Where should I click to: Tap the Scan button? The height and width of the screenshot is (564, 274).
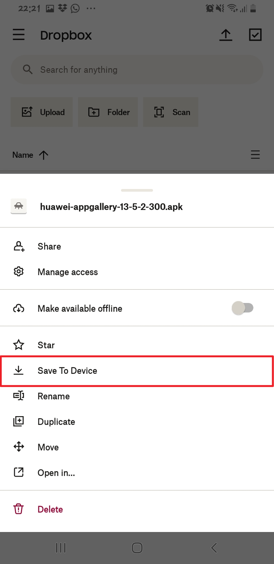pyautogui.click(x=170, y=112)
